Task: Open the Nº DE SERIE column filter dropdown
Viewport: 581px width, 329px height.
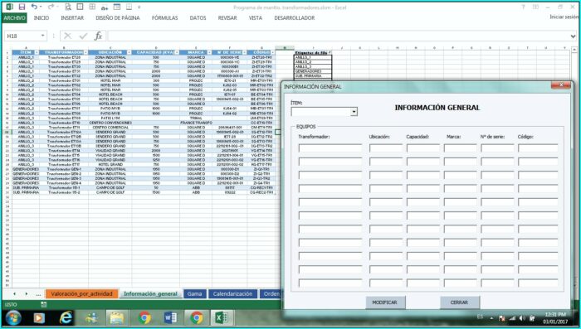Action: [245, 52]
